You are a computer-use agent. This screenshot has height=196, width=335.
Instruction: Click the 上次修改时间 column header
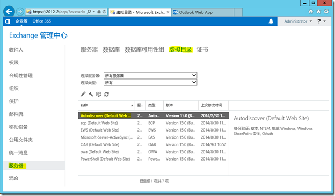214,105
